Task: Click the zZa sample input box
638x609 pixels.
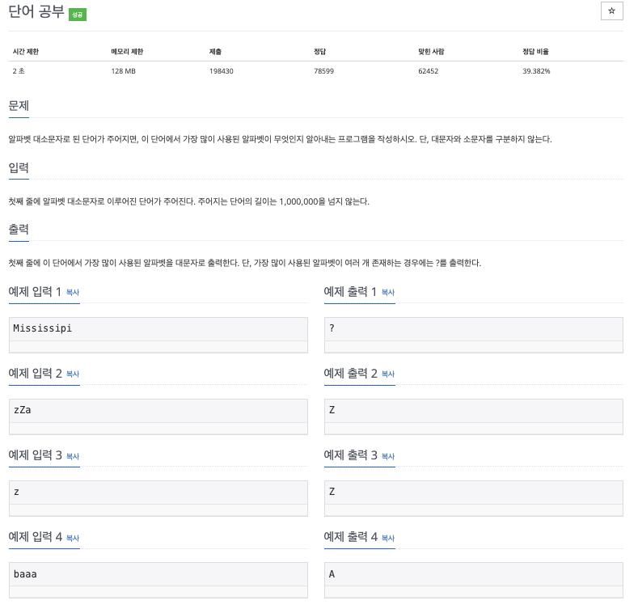Action: pos(158,411)
